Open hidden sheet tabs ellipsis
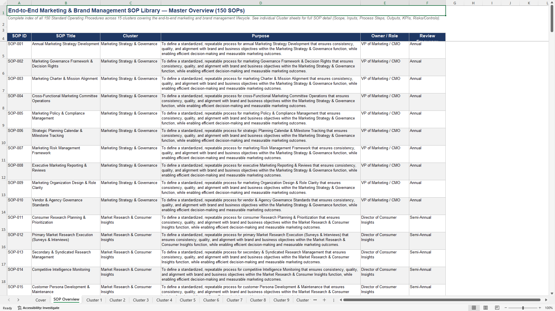 [x=315, y=300]
